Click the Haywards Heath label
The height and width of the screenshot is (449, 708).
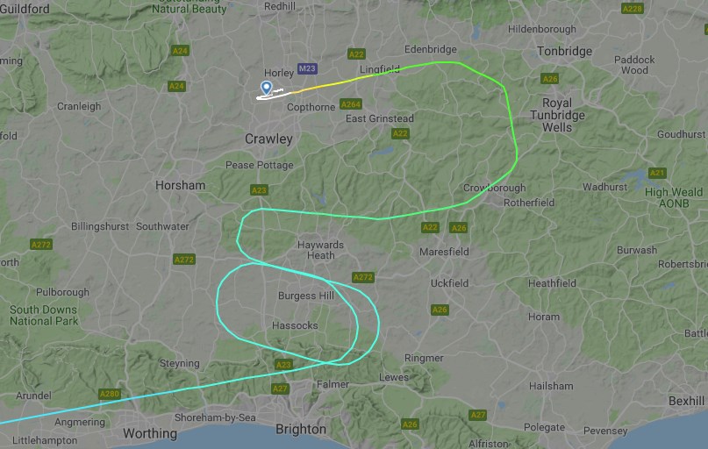tap(320, 250)
